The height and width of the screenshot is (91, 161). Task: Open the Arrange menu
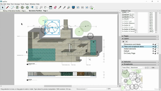[x=17, y=4]
